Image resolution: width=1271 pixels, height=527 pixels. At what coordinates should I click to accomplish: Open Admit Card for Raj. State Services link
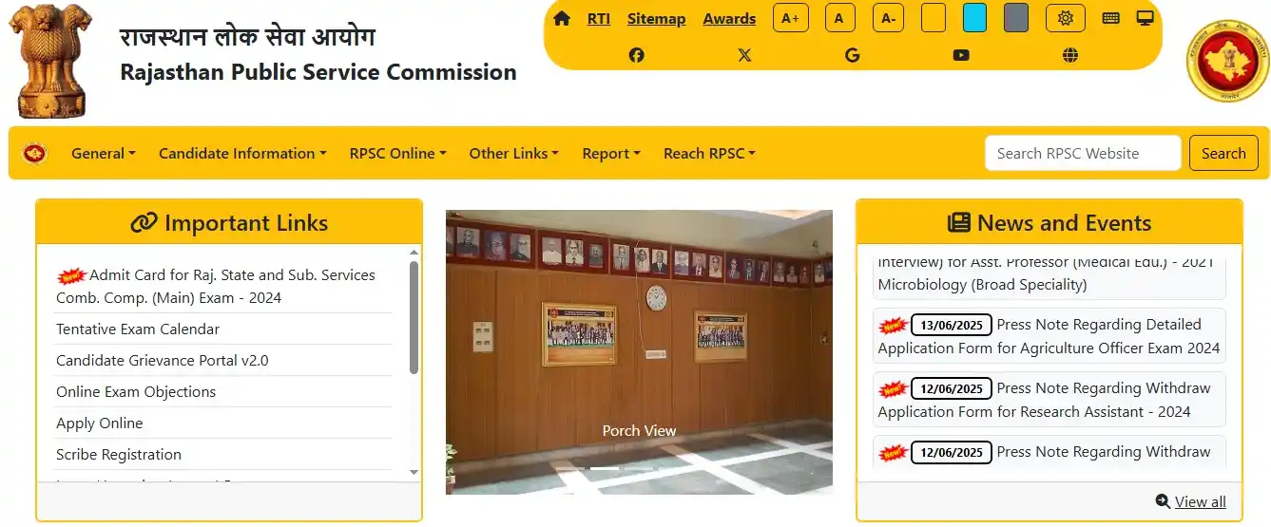click(216, 286)
